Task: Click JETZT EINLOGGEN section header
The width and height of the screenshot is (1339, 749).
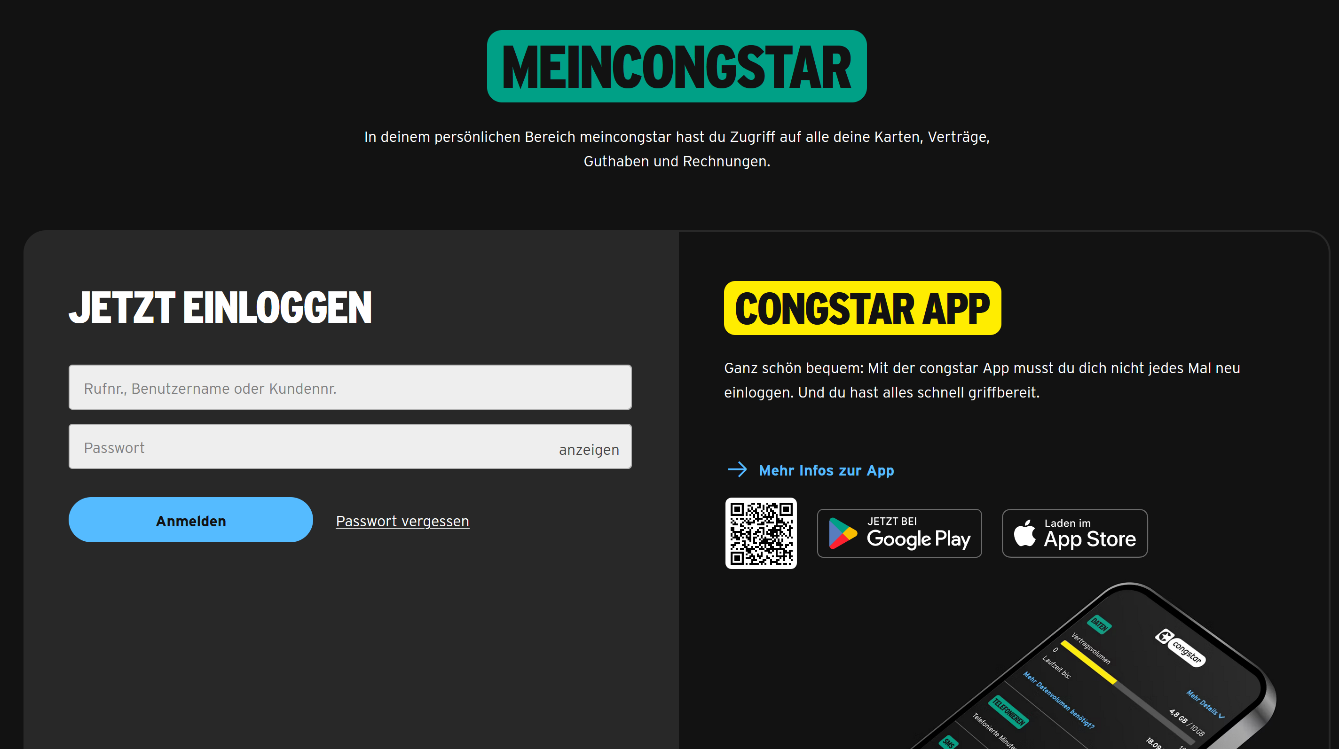Action: pos(220,308)
